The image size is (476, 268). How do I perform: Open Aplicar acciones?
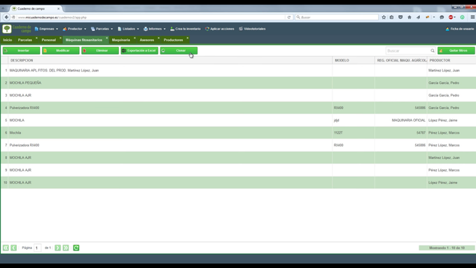tap(220, 29)
